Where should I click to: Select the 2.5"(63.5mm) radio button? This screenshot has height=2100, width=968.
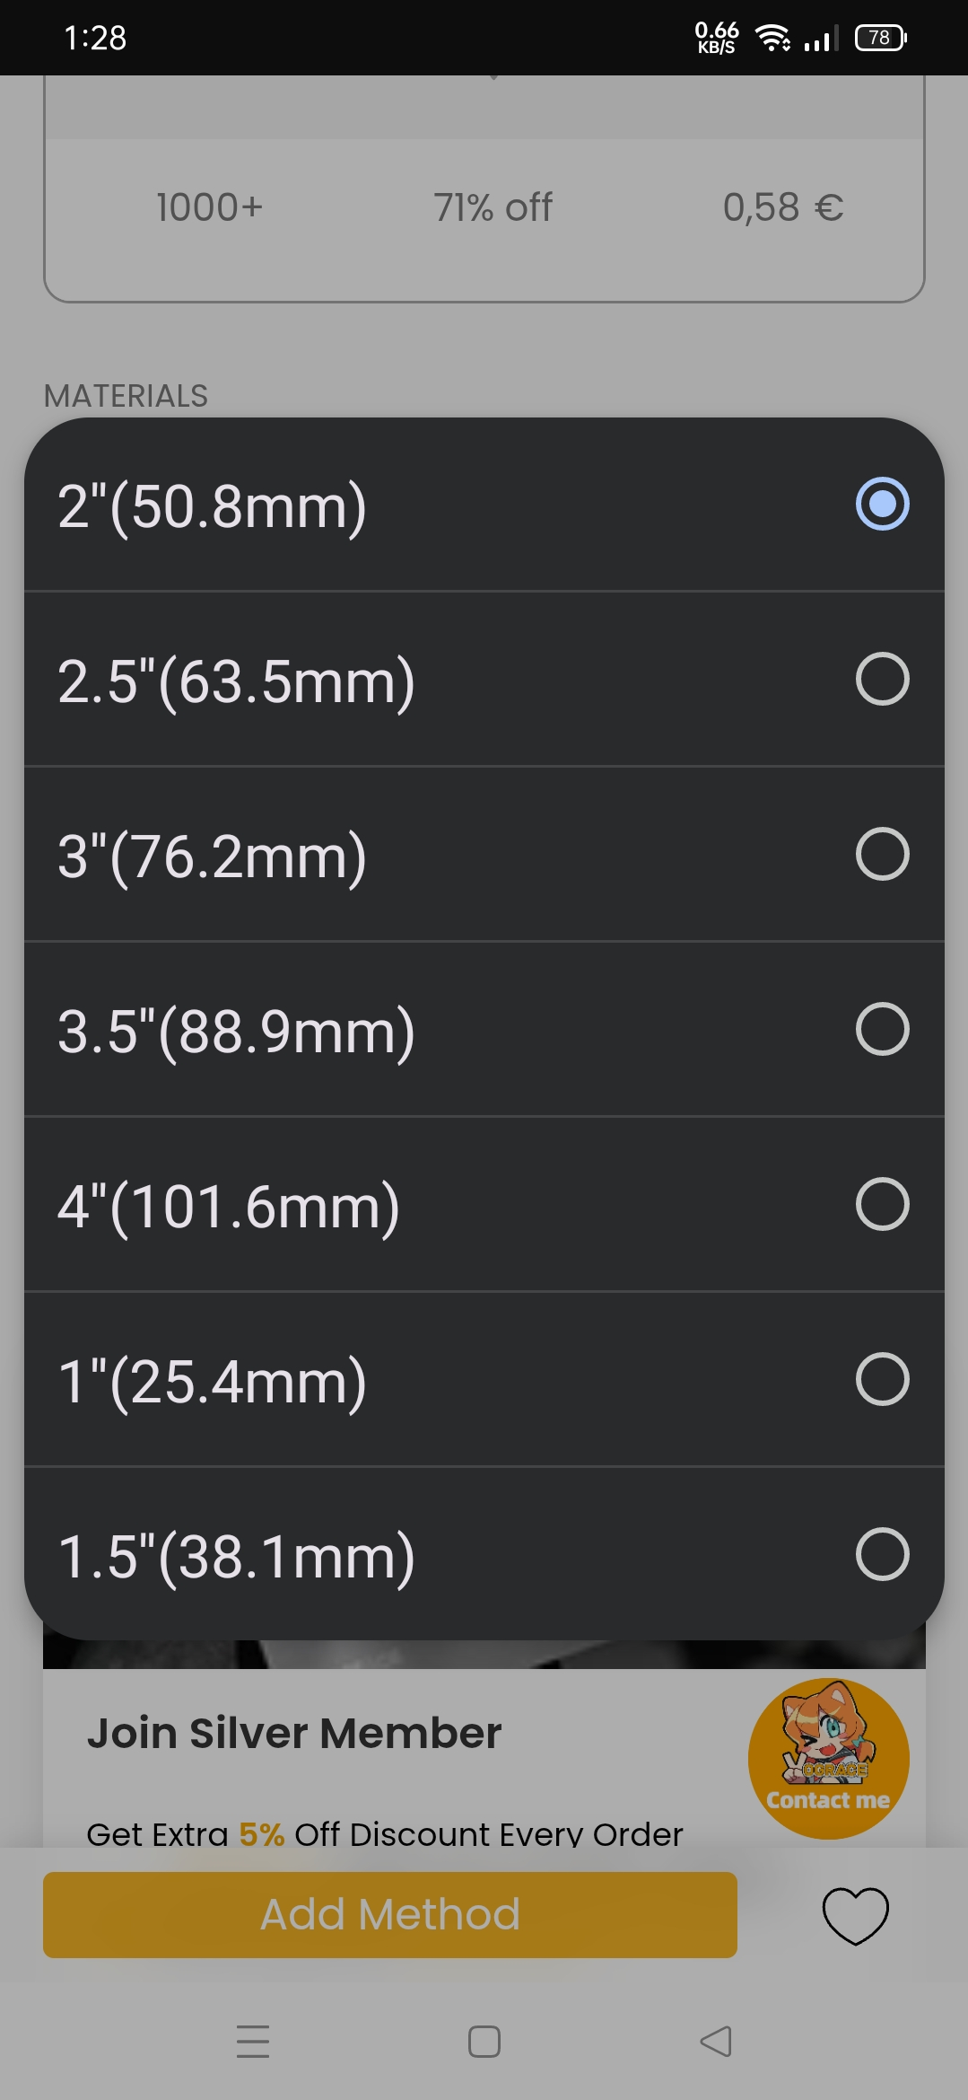(x=882, y=679)
